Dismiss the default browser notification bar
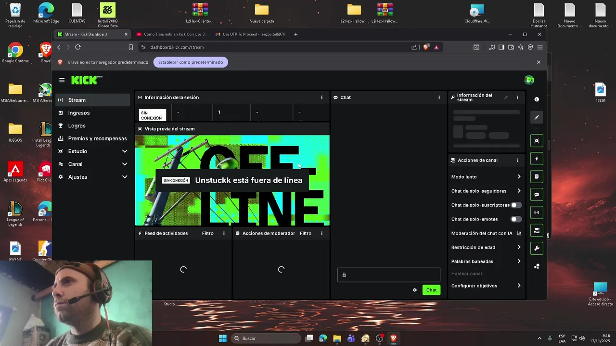 coord(539,62)
